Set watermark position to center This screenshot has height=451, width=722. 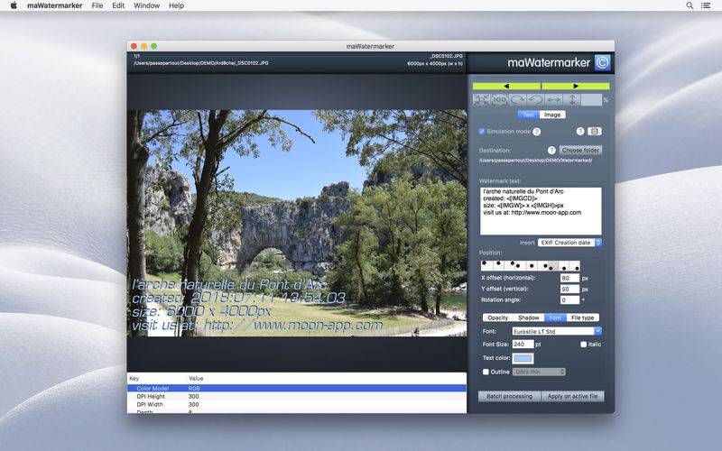[531, 265]
